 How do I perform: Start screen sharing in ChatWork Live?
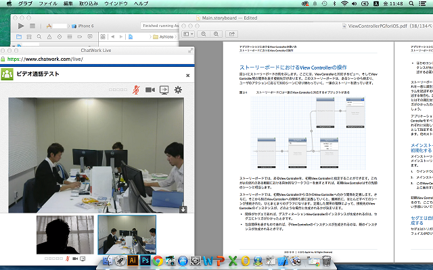(164, 90)
